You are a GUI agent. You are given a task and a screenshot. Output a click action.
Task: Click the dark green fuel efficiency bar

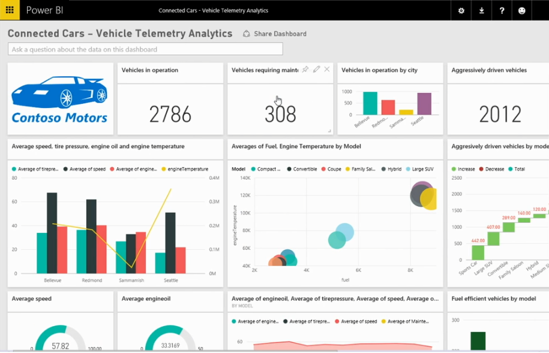click(x=478, y=341)
